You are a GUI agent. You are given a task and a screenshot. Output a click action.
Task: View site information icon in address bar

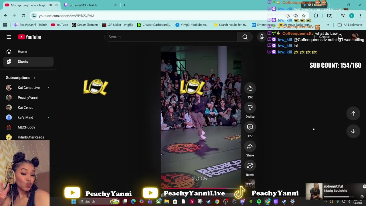pos(34,16)
